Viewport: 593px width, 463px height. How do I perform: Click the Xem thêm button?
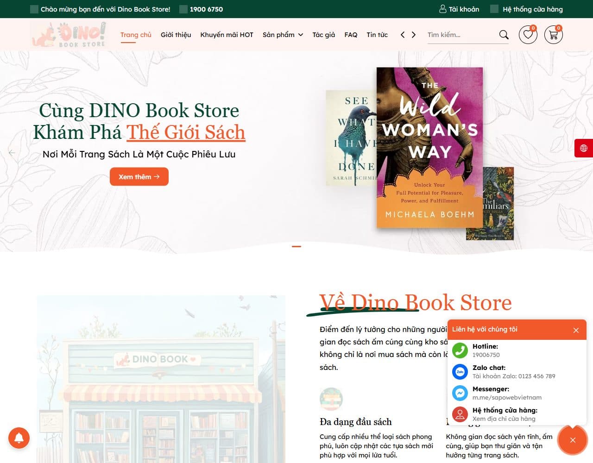[x=139, y=177]
